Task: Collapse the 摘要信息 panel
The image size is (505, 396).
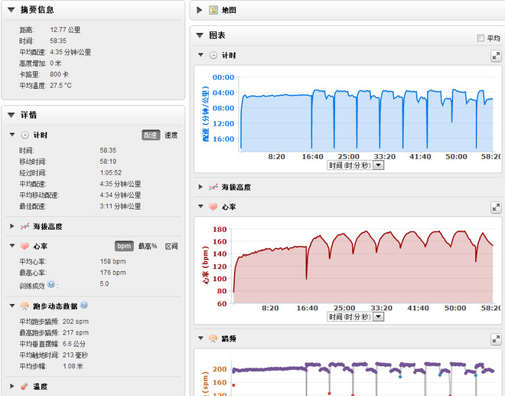Action: [x=11, y=10]
